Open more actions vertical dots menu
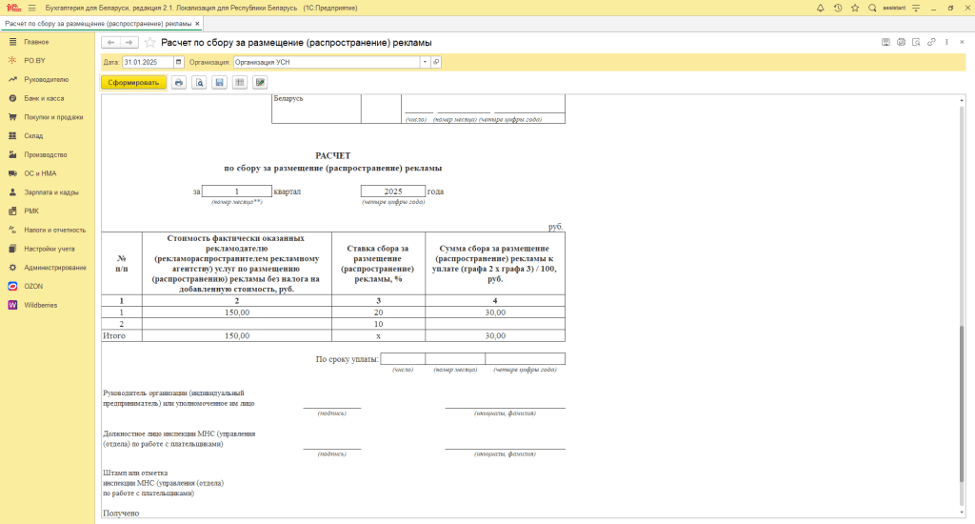Screen dimensions: 975x524 coord(947,42)
